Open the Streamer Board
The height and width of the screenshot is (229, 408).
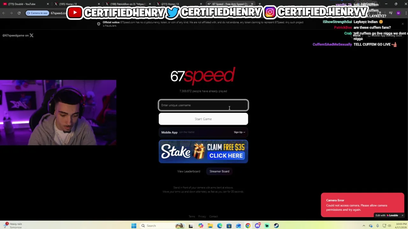click(219, 171)
